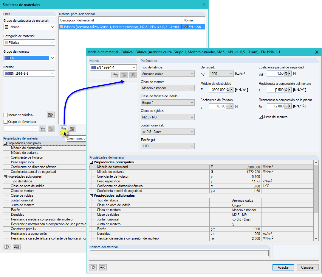Open help in the Modelo de material dialog
The image size is (322, 277).
[93, 267]
